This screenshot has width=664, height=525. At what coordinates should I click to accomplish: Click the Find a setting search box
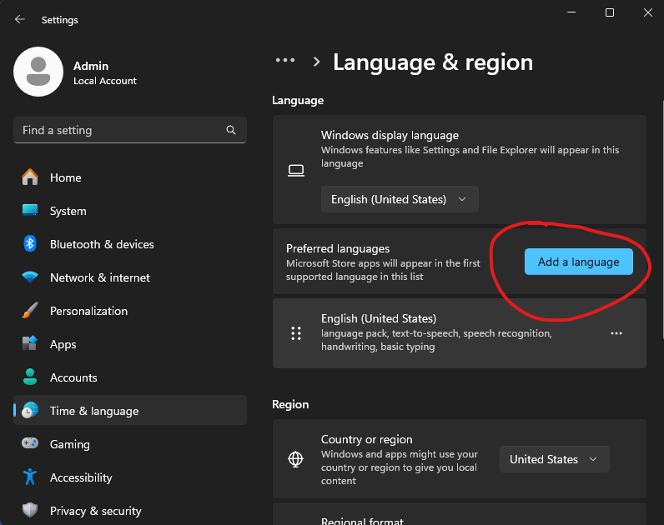click(130, 130)
